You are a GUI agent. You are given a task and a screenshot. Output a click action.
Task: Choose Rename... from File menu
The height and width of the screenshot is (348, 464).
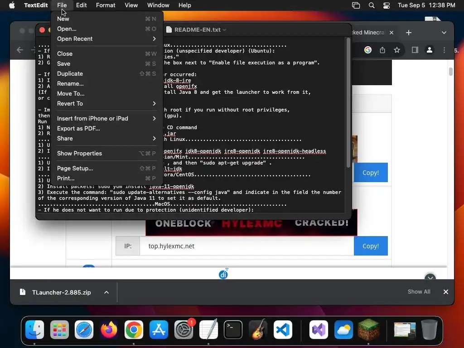tap(106, 84)
